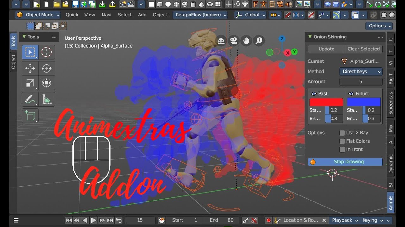Toggle show overlays button

click(355, 15)
